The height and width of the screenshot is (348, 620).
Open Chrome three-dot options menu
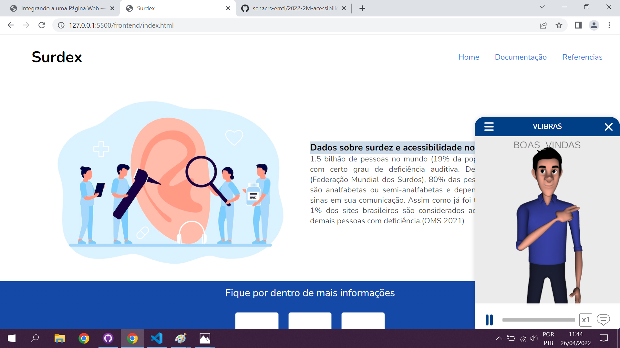(x=609, y=25)
